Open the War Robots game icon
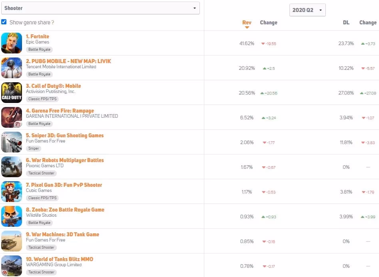Image resolution: width=379 pixels, height=277 pixels. click(x=12, y=167)
